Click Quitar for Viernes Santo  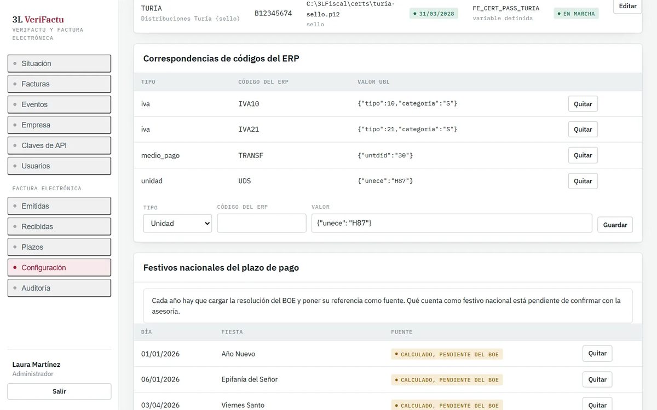597,405
